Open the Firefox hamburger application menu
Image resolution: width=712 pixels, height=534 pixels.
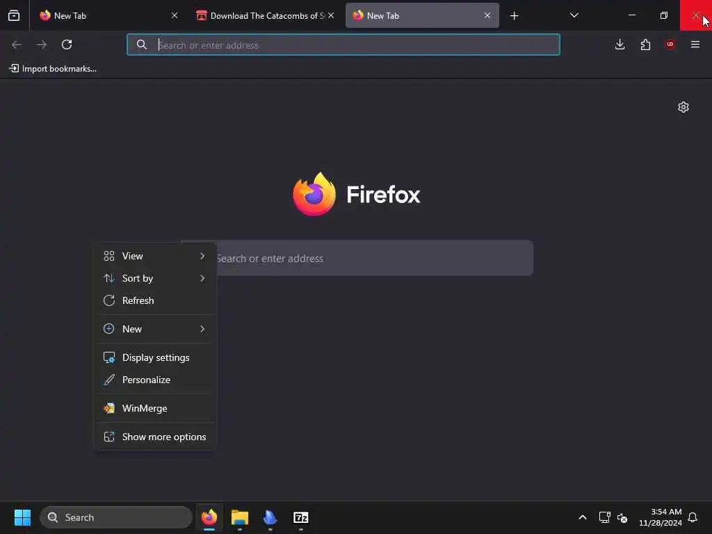(695, 44)
